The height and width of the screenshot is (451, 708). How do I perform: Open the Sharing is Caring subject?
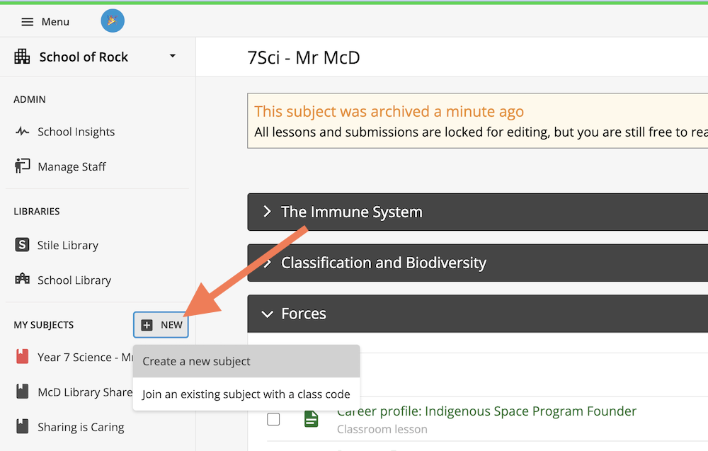[x=81, y=427]
